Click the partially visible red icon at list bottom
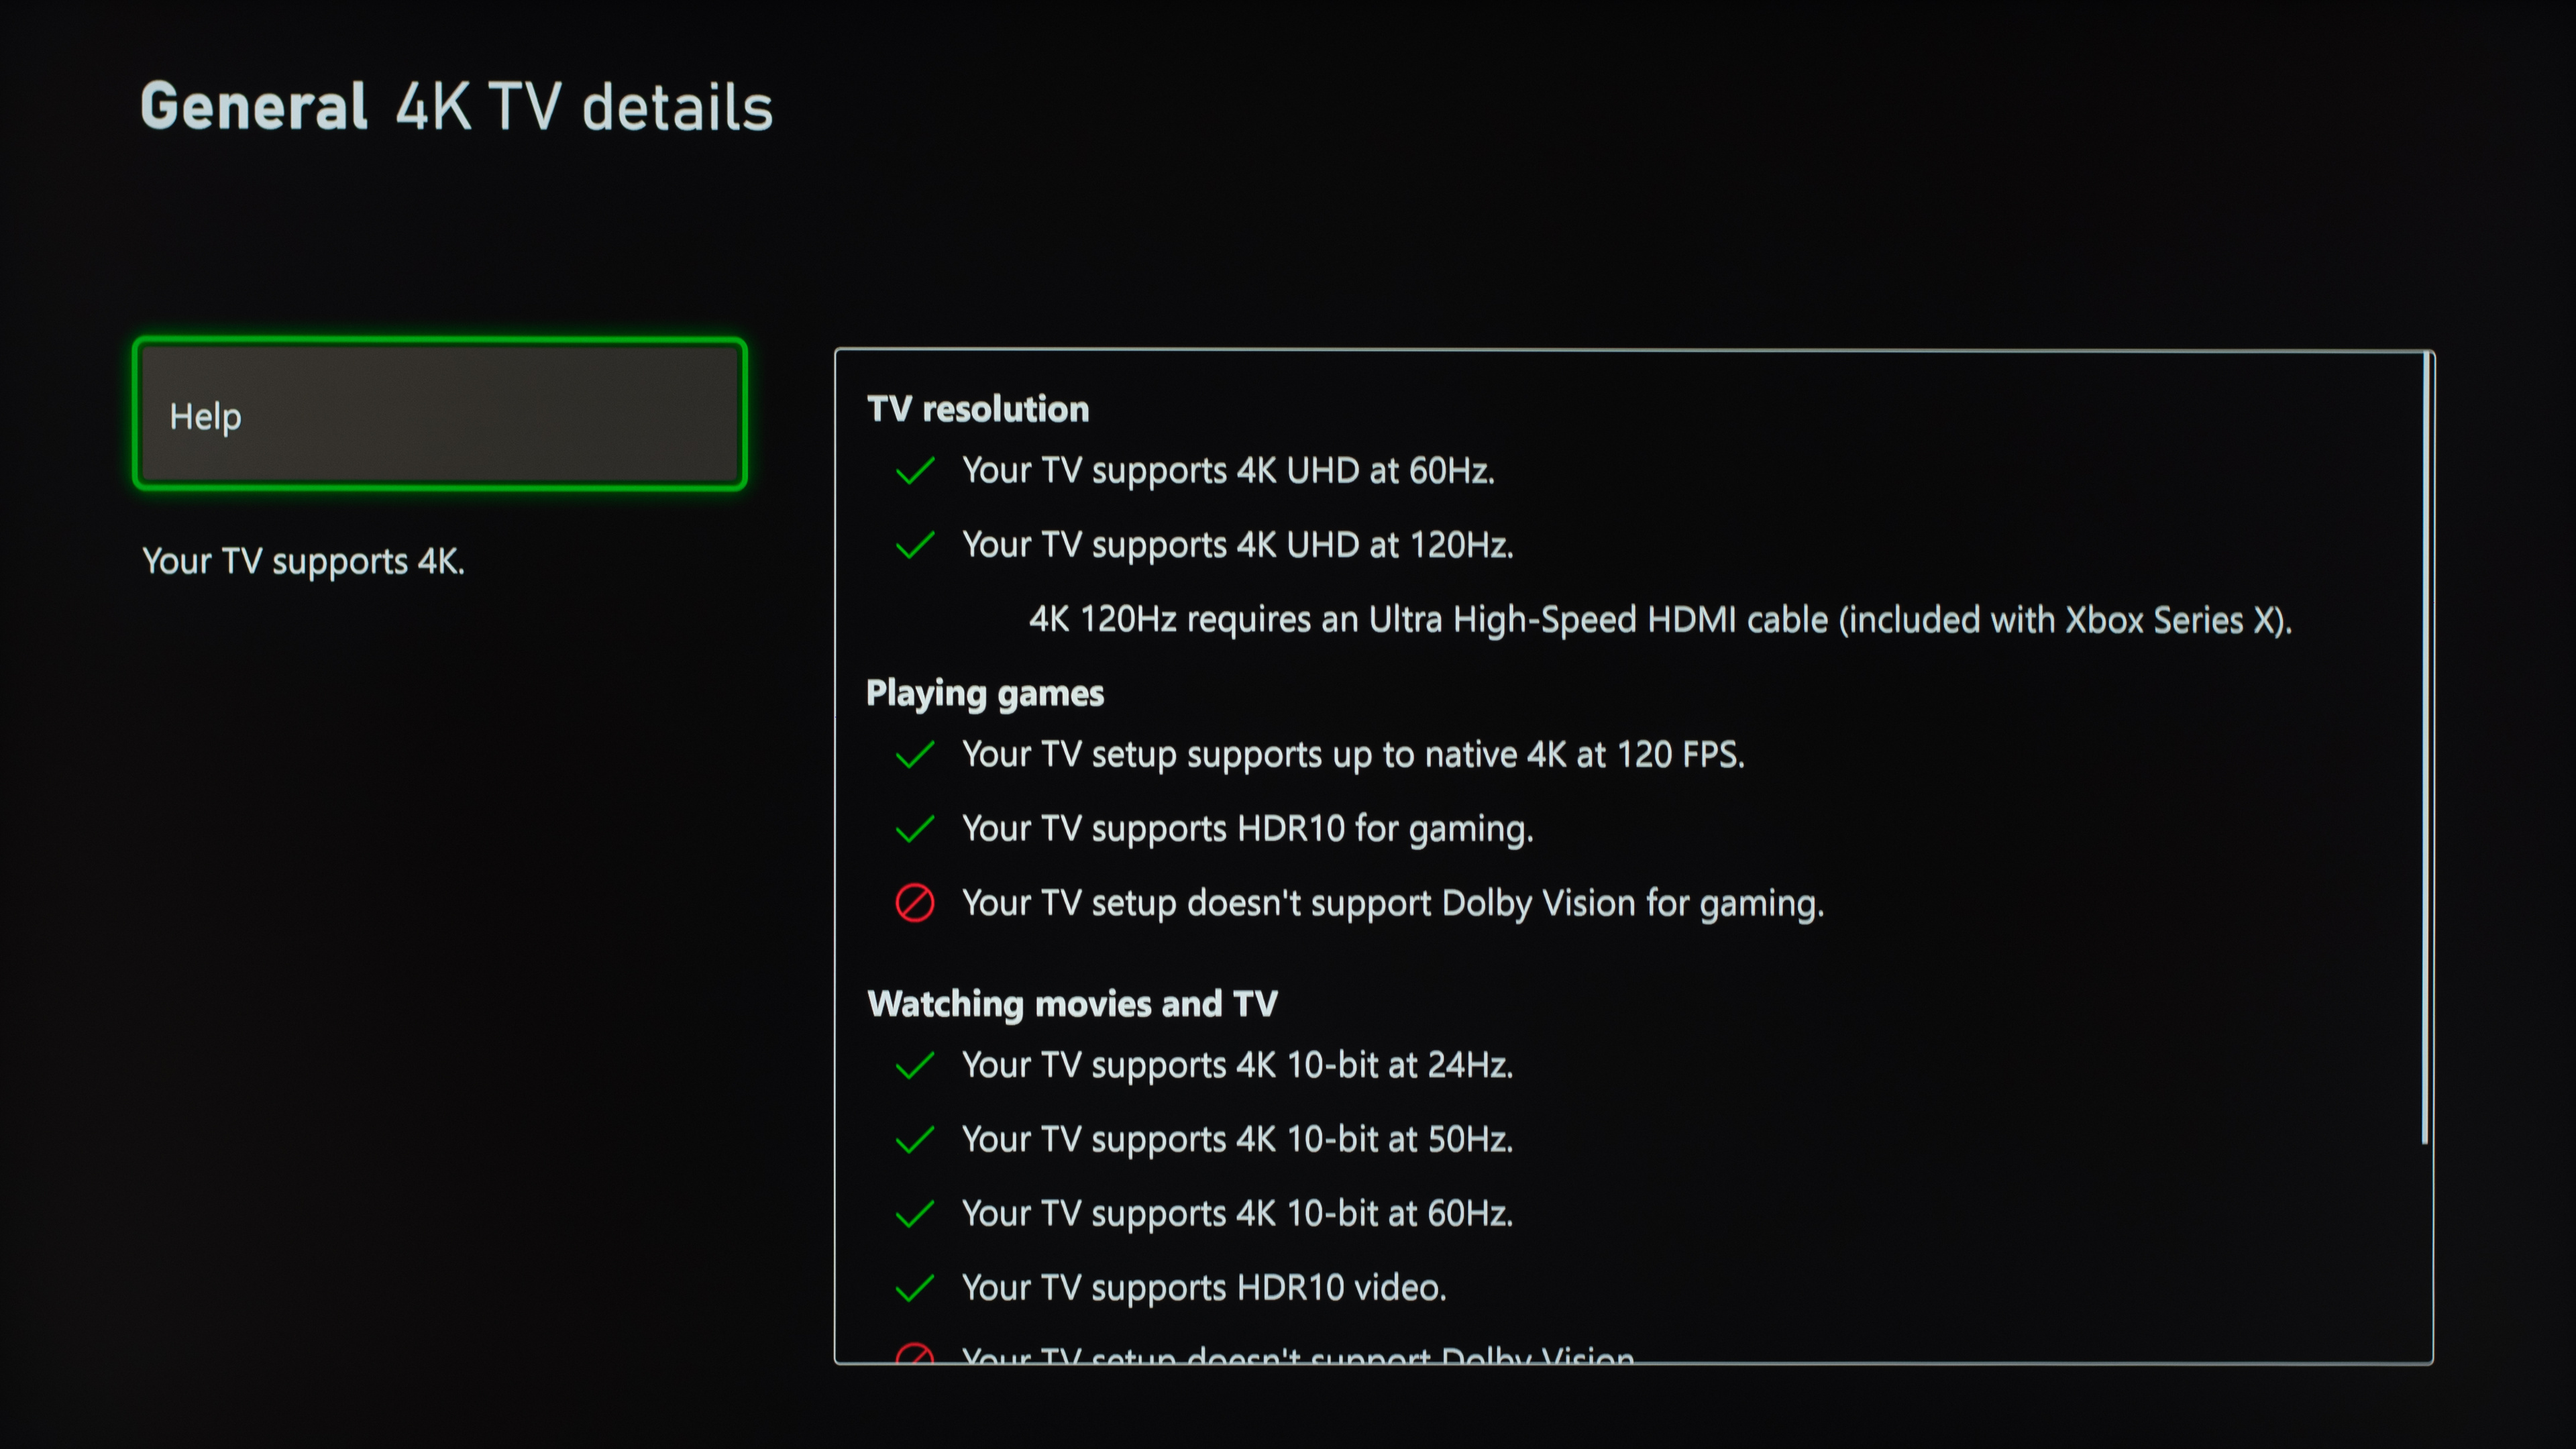This screenshot has width=2576, height=1449. coord(915,1355)
